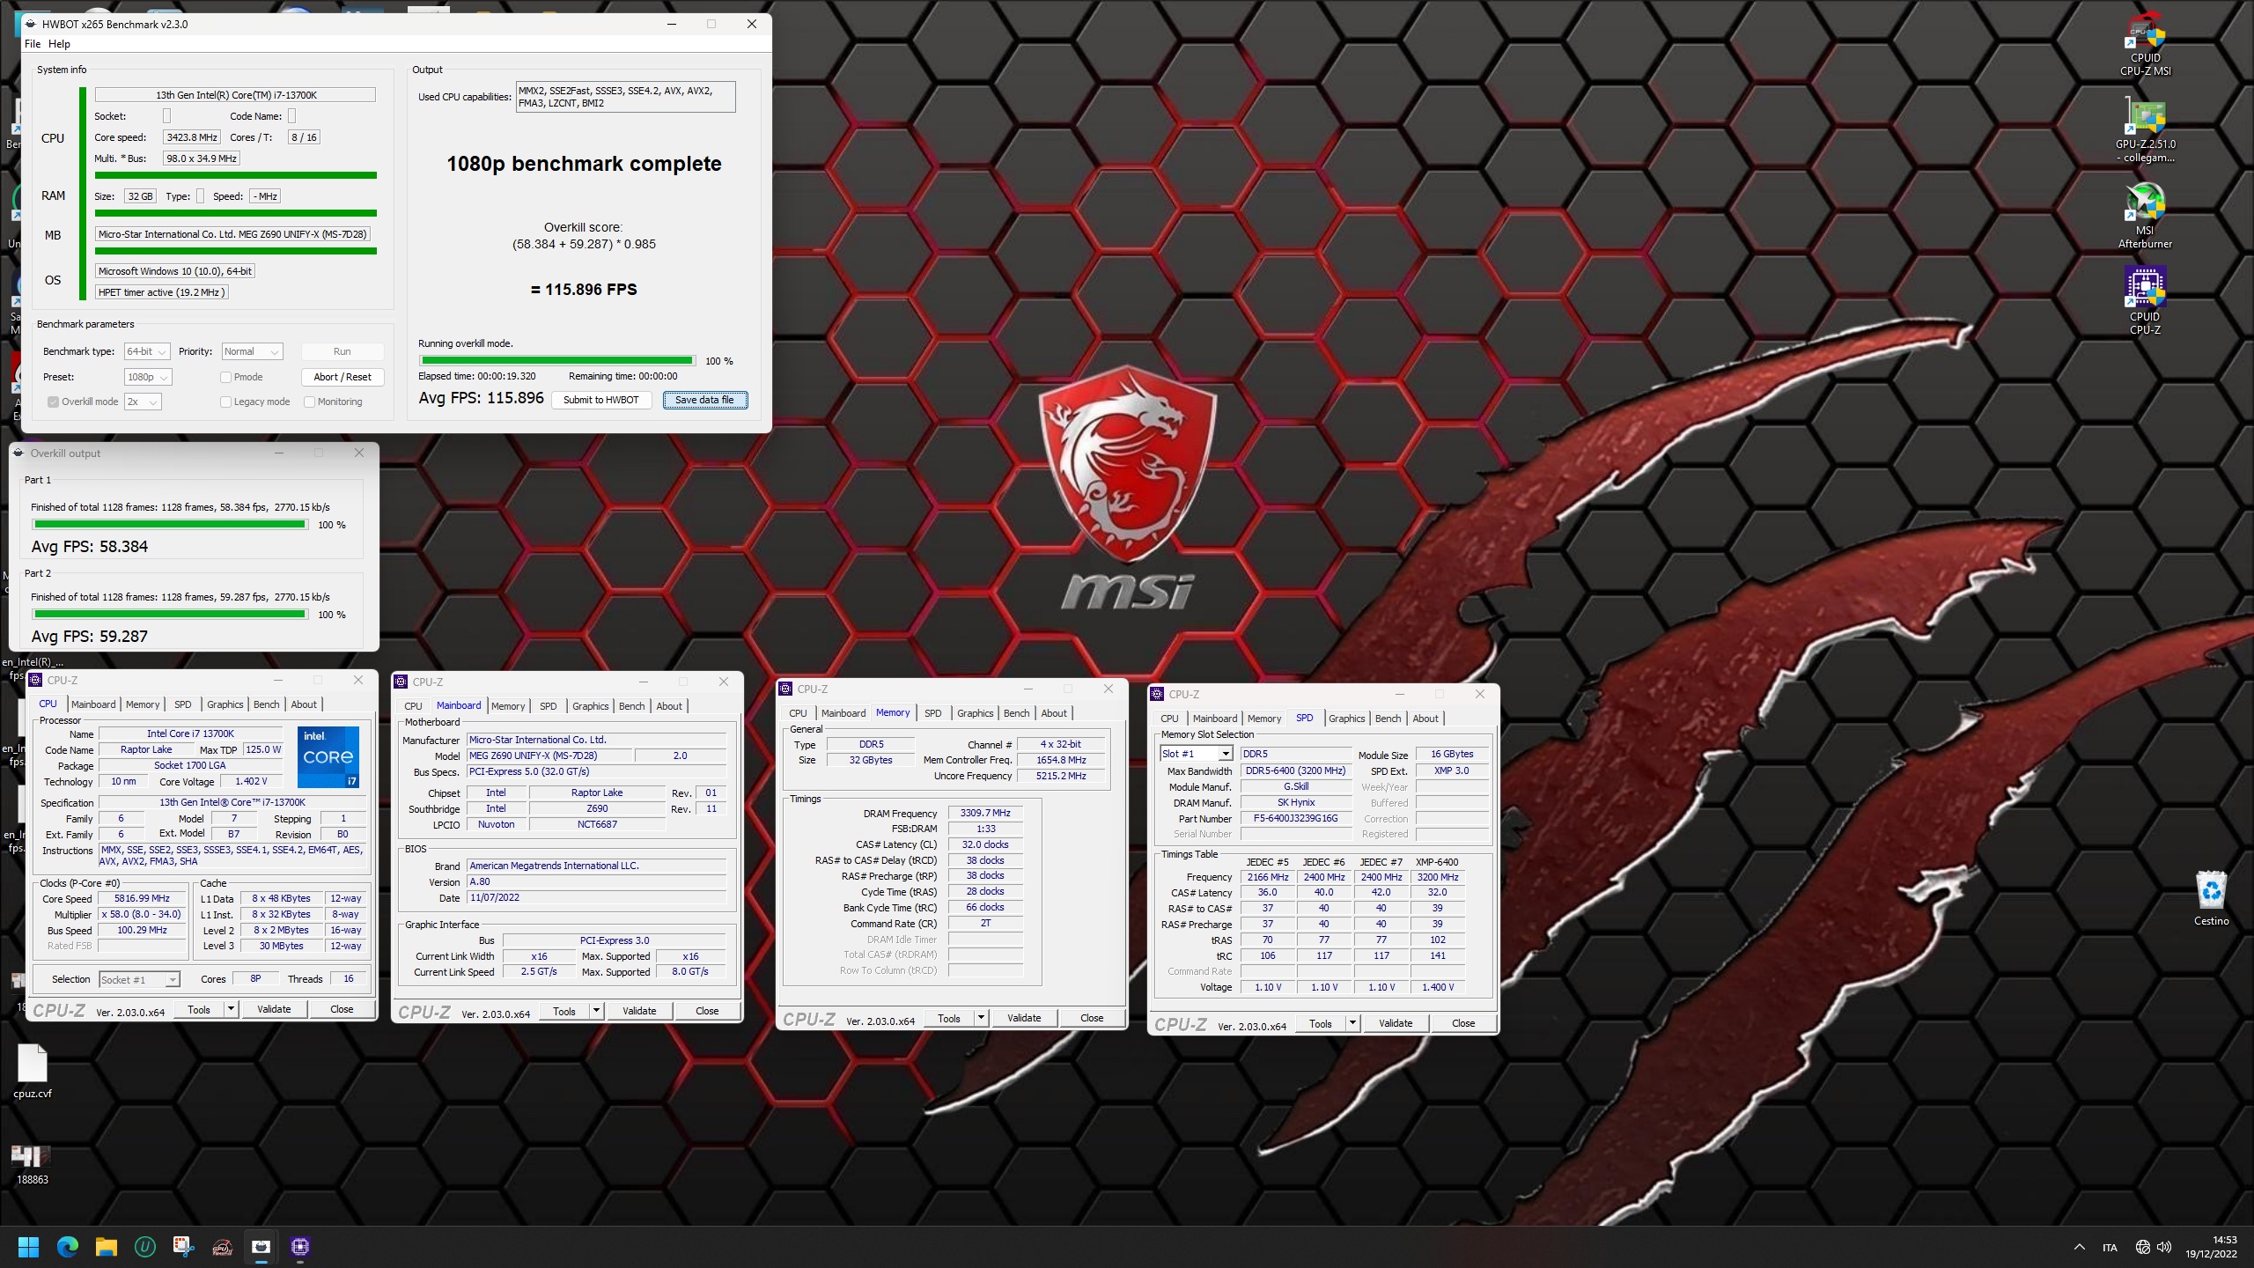Open Snipping Tool from the taskbar
The width and height of the screenshot is (2254, 1268).
click(183, 1247)
